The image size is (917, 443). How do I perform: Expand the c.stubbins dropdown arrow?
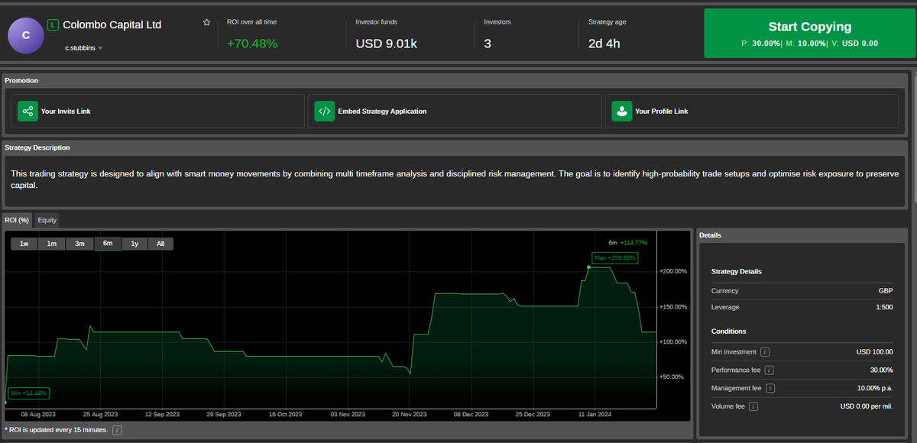(x=100, y=48)
